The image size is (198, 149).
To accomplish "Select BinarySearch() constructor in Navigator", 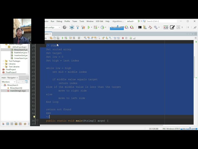I will [x=16, y=88].
